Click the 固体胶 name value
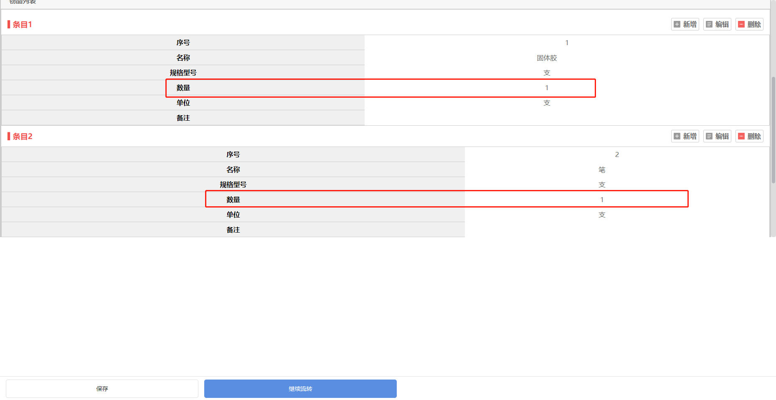776x400 pixels. click(x=547, y=58)
